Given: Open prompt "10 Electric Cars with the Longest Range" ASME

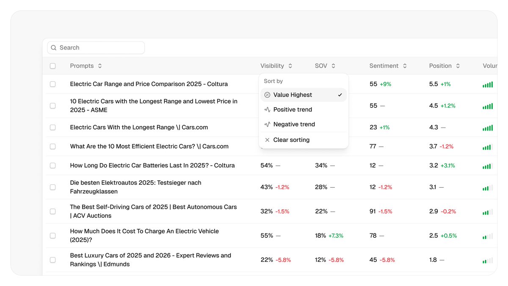Looking at the screenshot, I should tap(154, 106).
